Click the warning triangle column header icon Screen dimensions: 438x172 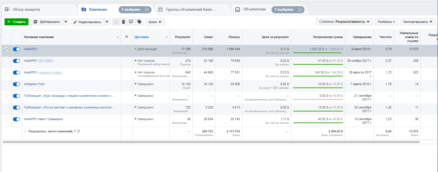tap(127, 36)
